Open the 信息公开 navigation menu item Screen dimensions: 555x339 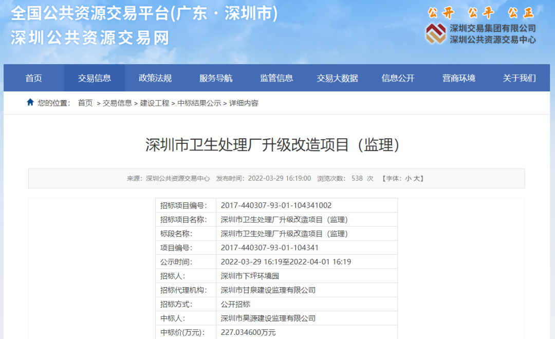[x=398, y=78]
